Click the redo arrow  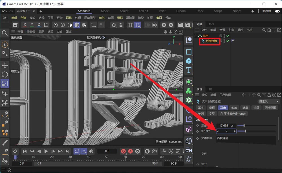[x=11, y=11]
